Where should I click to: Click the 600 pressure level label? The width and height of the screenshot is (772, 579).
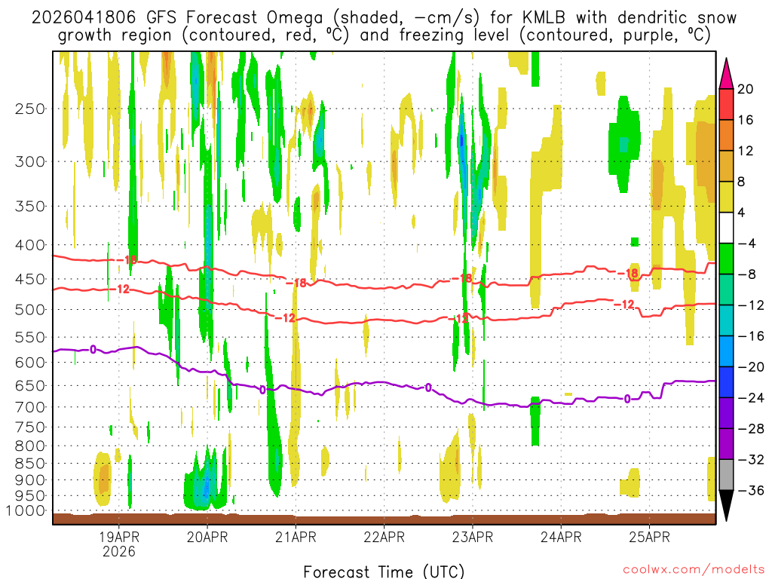(30, 363)
